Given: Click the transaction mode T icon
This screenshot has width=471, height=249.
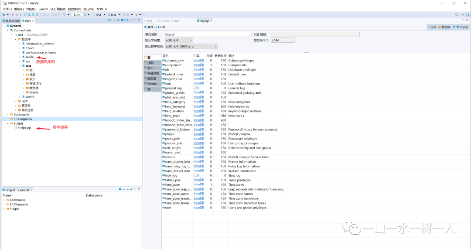Looking at the screenshot, I should coord(64,15).
